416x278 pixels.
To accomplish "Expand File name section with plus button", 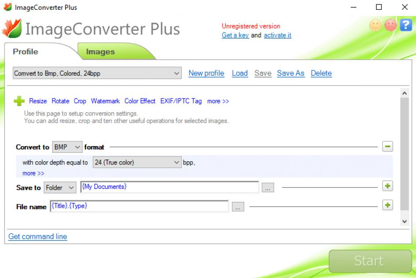I will pyautogui.click(x=387, y=205).
